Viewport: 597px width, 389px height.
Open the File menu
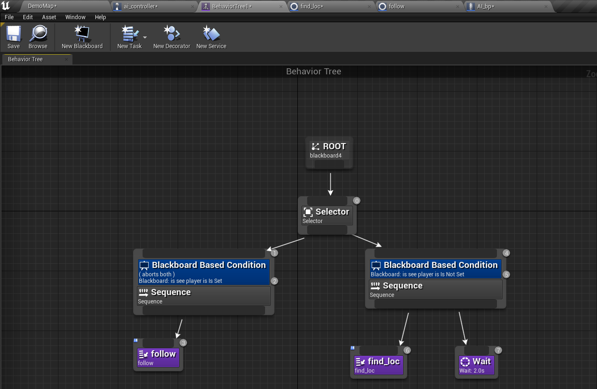8,17
